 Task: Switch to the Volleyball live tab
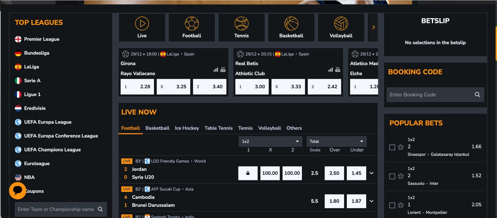point(269,128)
